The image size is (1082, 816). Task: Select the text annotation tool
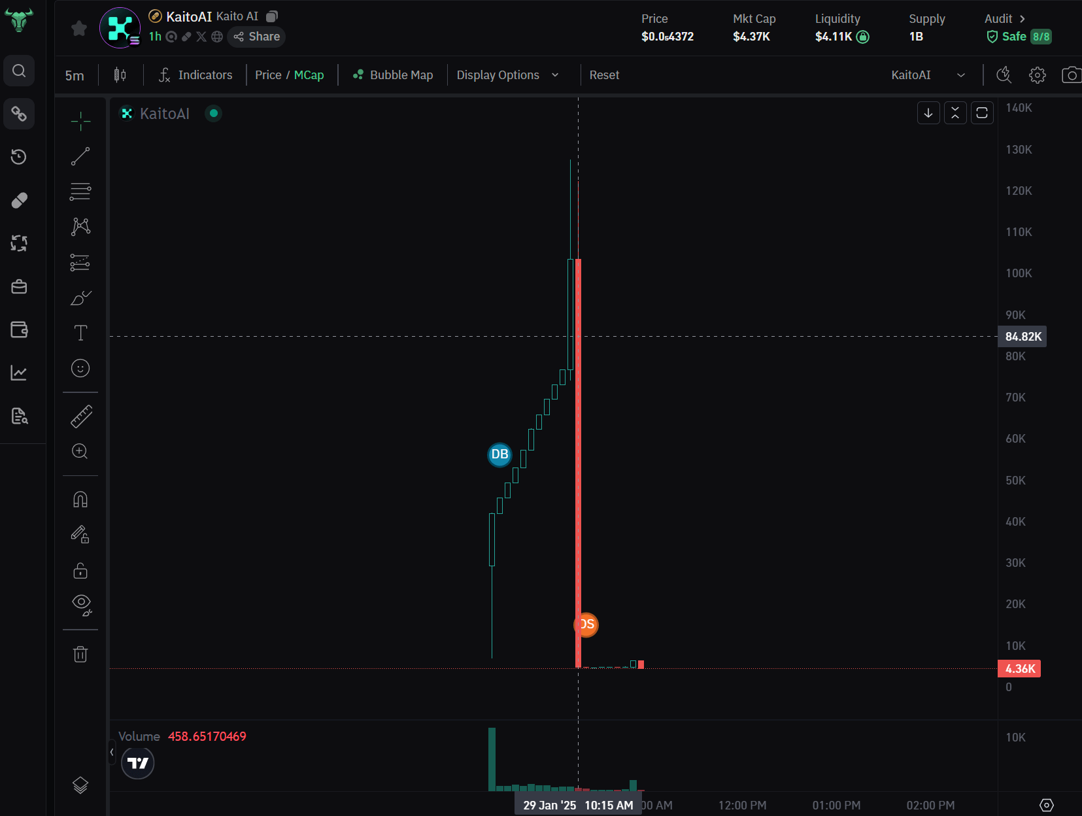80,333
